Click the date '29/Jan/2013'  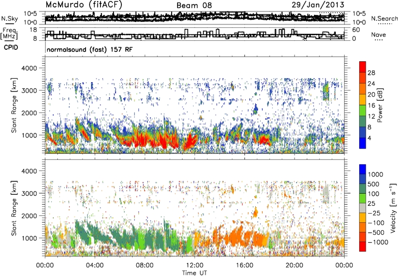pos(318,4)
